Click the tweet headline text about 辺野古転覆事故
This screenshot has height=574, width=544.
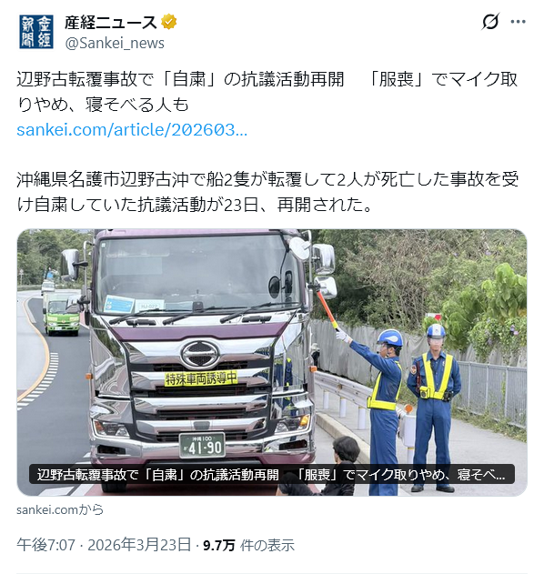[x=267, y=92]
